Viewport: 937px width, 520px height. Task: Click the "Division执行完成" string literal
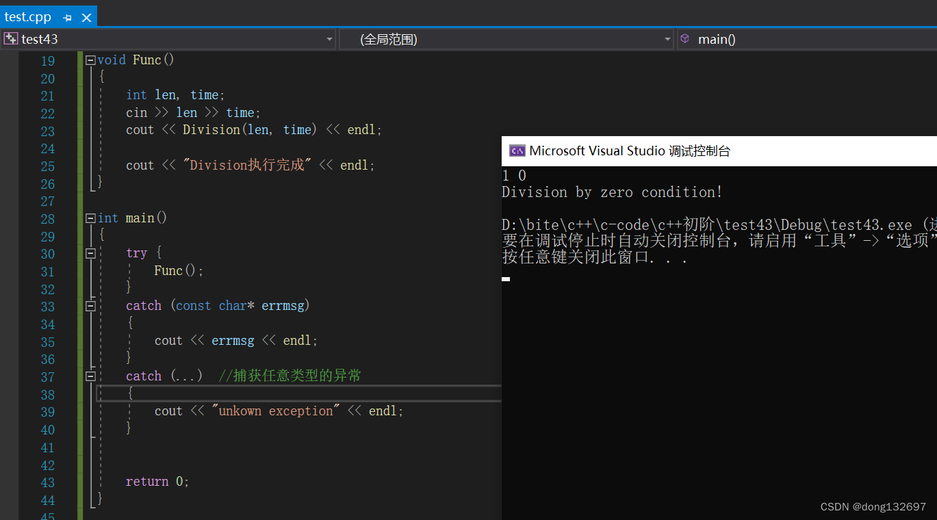247,166
